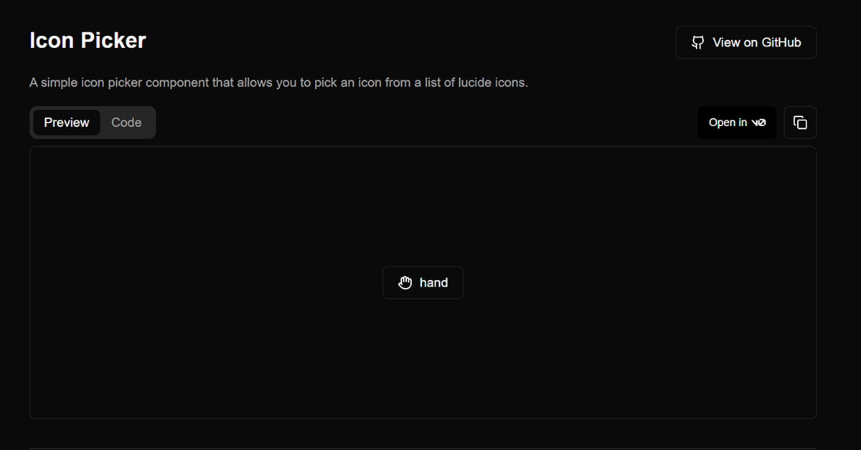Click the hand icon in the picker
The height and width of the screenshot is (450, 861).
point(405,282)
